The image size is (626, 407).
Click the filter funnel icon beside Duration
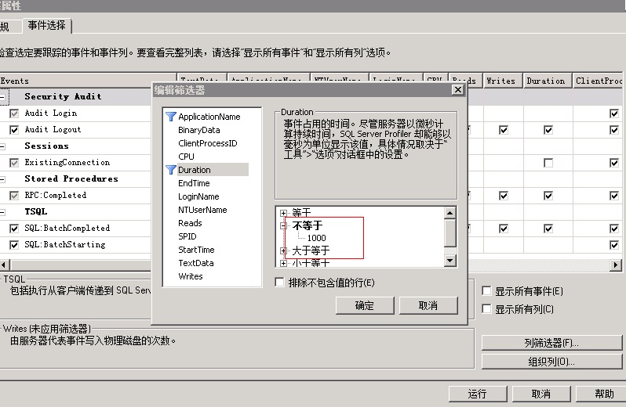pos(171,170)
